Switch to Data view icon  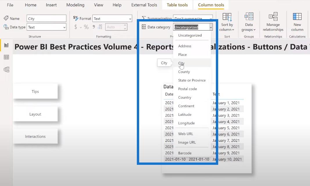[x=6, y=57]
